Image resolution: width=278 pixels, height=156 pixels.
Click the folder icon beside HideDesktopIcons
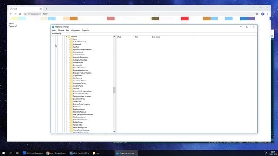click(x=71, y=127)
